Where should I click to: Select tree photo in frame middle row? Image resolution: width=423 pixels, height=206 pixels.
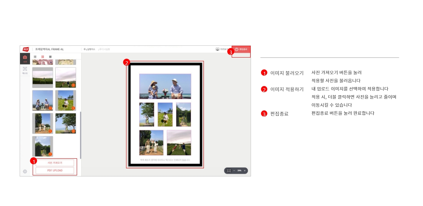coord(147,114)
